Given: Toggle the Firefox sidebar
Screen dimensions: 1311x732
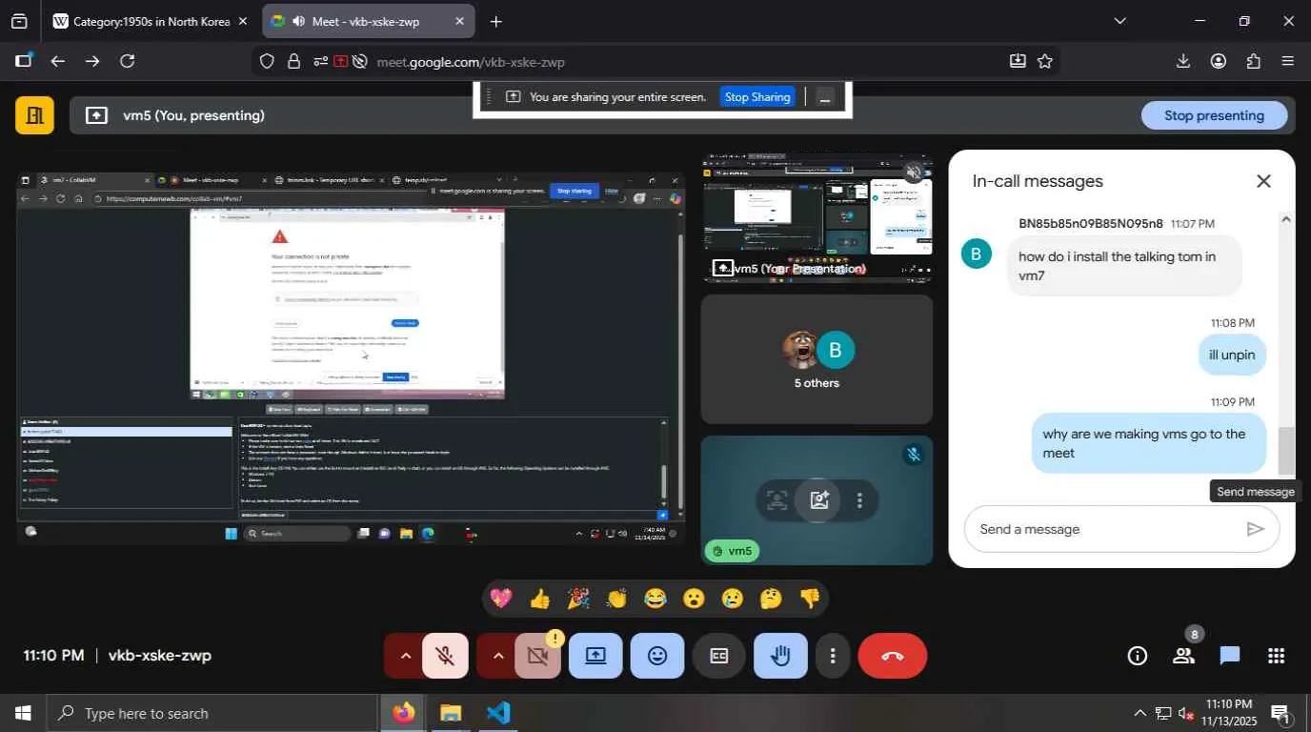Looking at the screenshot, I should 23,61.
